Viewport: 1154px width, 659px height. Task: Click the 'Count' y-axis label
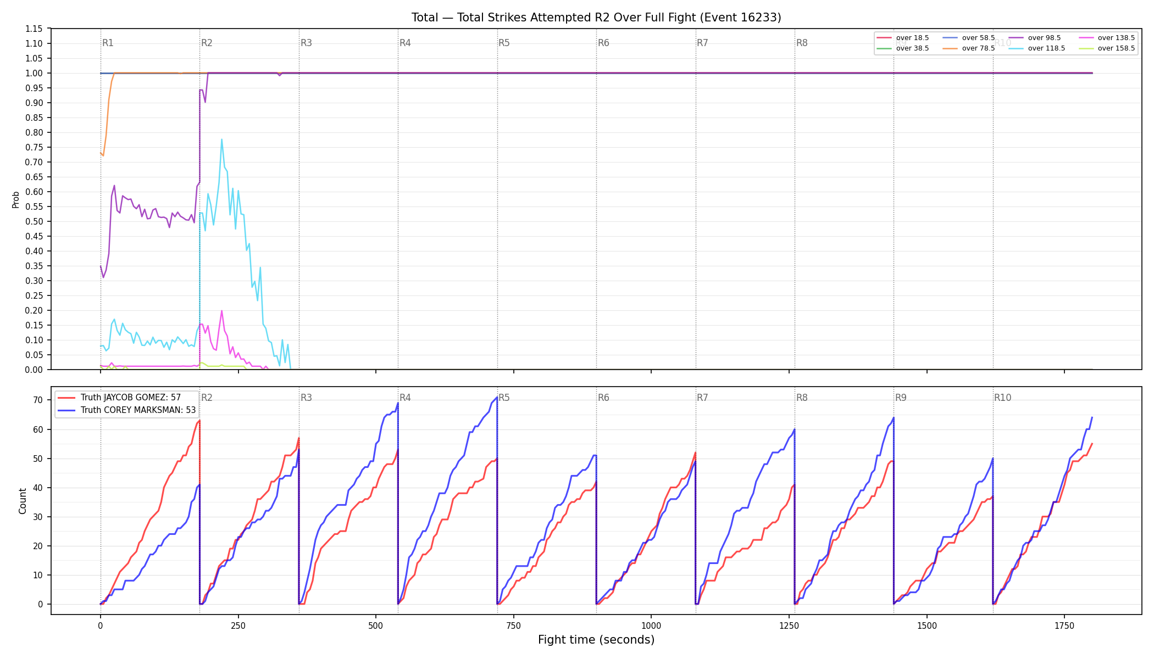(23, 501)
